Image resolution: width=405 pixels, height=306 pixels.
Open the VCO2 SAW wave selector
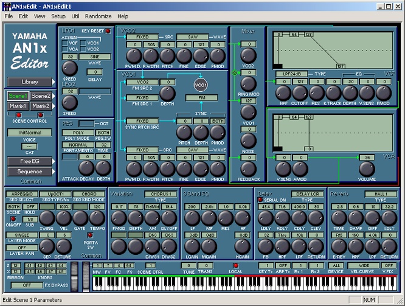point(192,37)
